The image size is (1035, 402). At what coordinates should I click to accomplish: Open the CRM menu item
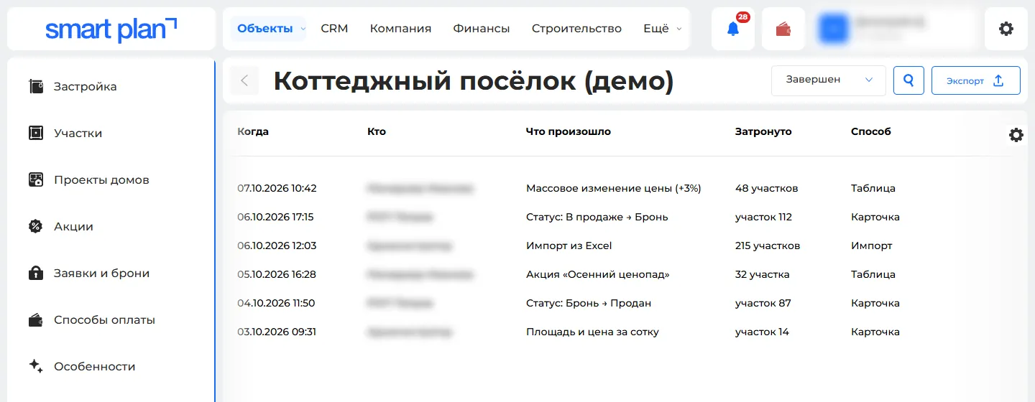click(x=334, y=29)
